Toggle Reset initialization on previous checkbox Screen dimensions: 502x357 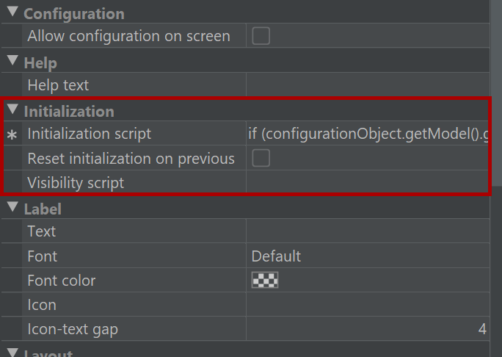(261, 158)
